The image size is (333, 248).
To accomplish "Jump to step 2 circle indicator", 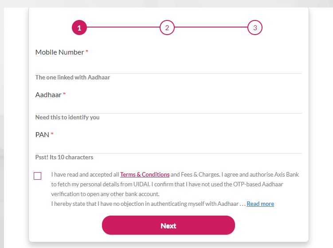I will pyautogui.click(x=167, y=28).
